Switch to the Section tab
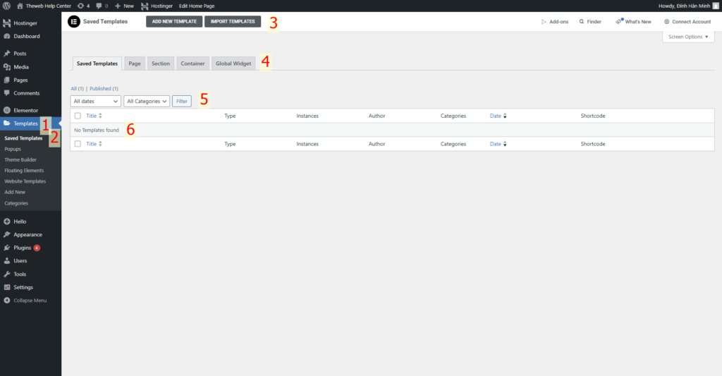Image resolution: width=722 pixels, height=376 pixels. point(161,63)
